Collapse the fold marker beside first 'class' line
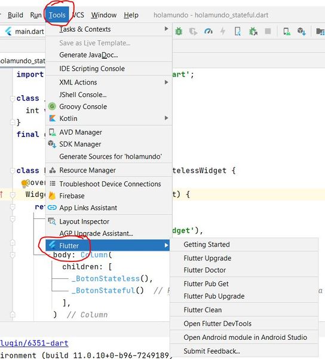 pos(13,99)
